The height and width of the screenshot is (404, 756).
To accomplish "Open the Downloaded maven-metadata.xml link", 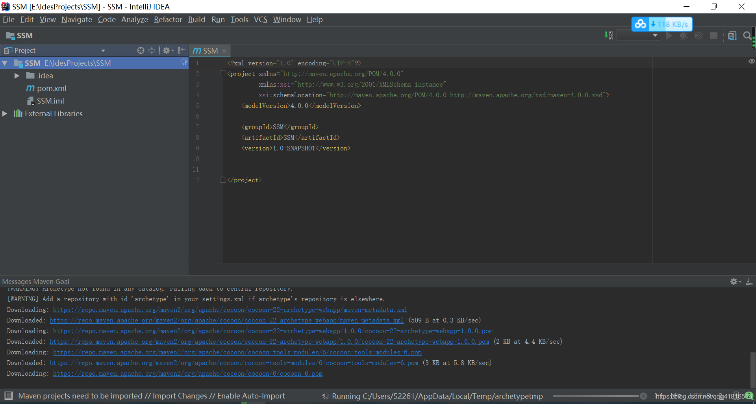I will [226, 320].
